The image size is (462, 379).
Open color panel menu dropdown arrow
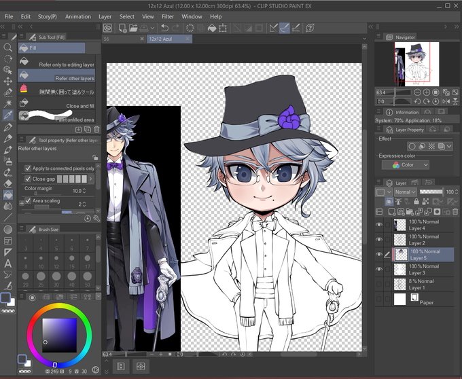coord(99,296)
